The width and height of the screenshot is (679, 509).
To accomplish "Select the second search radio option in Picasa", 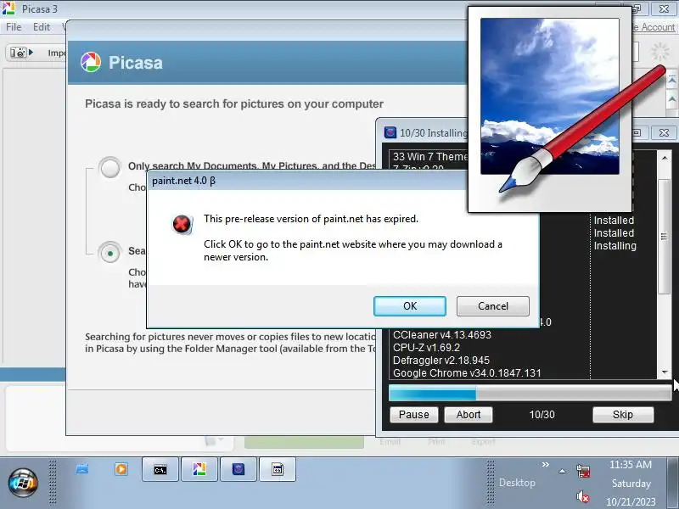I will pos(110,252).
